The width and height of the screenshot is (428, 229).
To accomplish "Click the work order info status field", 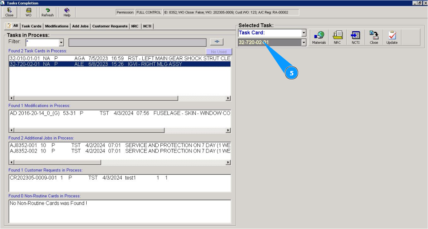I will point(231,12).
